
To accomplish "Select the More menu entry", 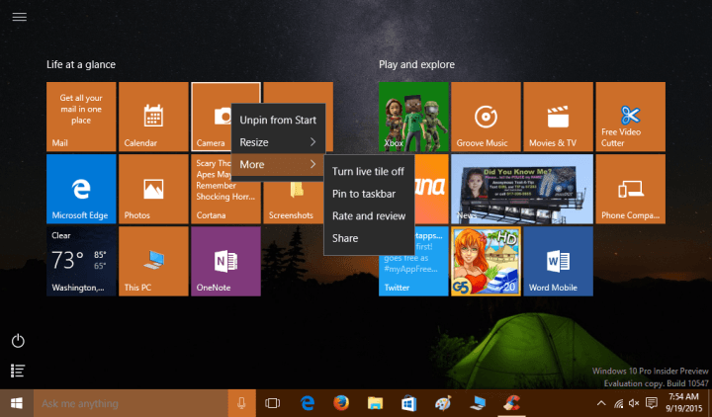I will [278, 164].
